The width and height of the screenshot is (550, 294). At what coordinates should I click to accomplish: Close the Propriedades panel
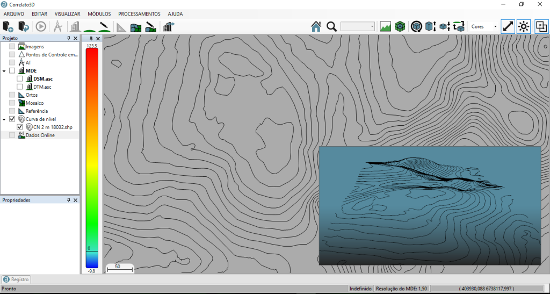pyautogui.click(x=75, y=200)
